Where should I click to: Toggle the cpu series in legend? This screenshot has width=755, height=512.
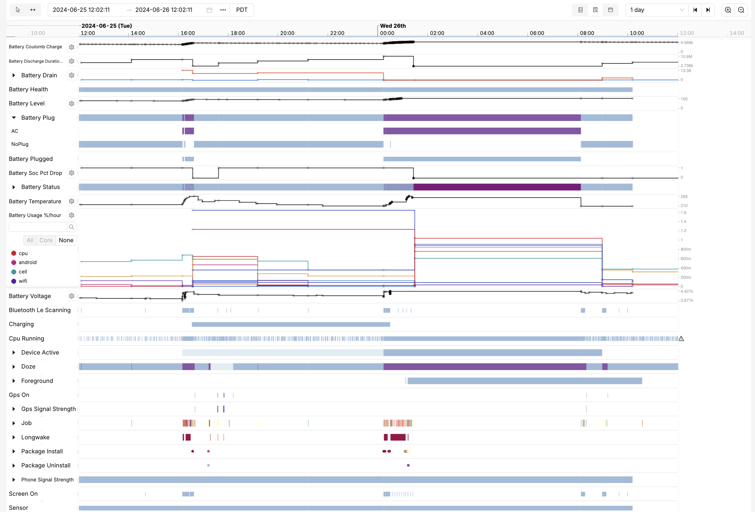coord(19,253)
